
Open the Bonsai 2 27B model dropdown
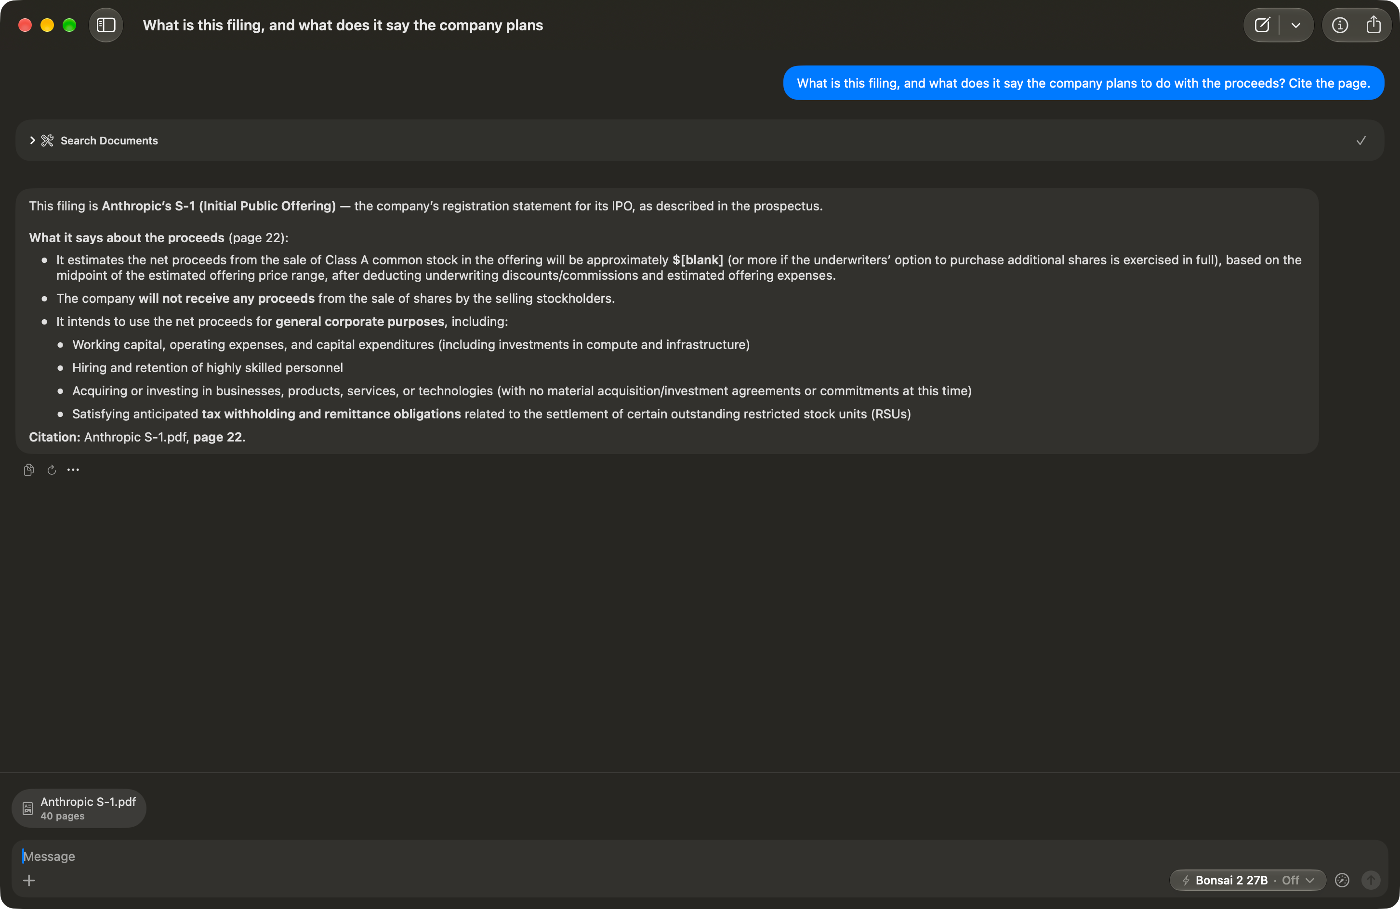click(x=1248, y=880)
